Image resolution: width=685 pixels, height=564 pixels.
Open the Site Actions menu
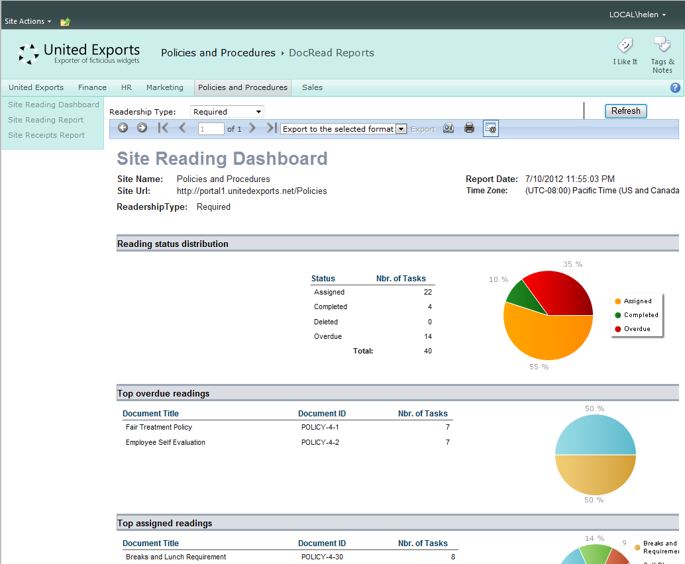point(28,21)
